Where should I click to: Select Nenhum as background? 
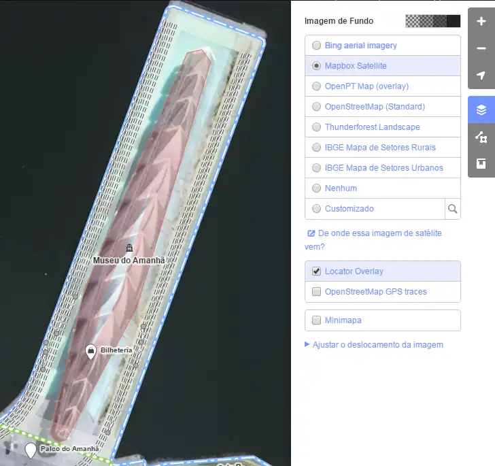point(317,188)
